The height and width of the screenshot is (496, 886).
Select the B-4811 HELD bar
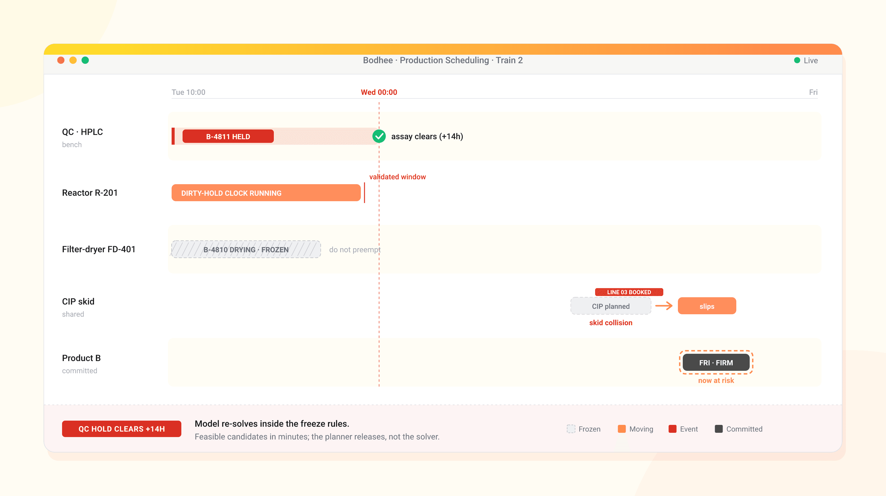tap(228, 136)
